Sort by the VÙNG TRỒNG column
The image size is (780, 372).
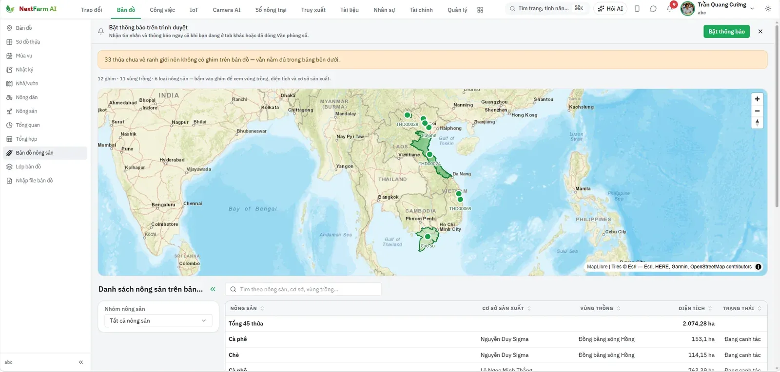(x=600, y=308)
